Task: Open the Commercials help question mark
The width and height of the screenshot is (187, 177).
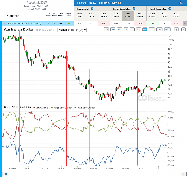Action: click(92, 9)
